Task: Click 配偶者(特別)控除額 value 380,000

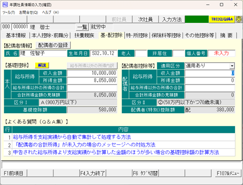Action: pos(210,110)
